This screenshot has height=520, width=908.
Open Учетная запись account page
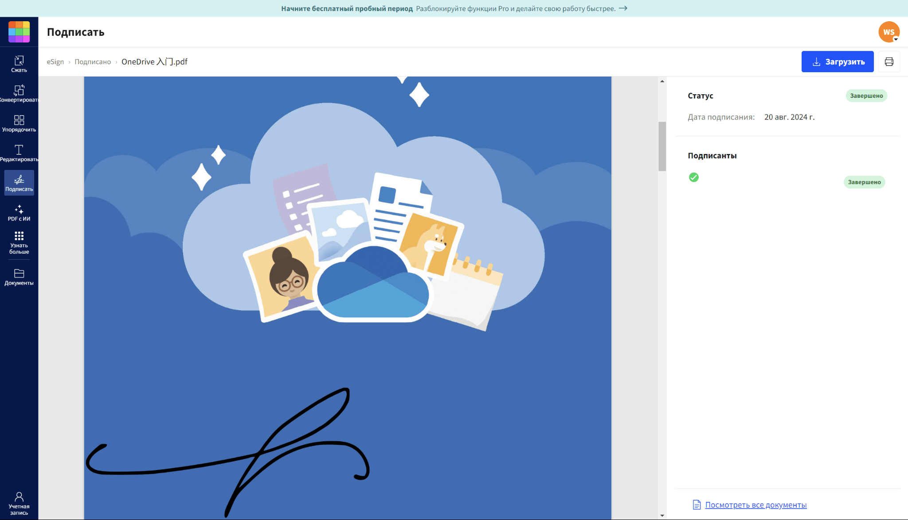pyautogui.click(x=19, y=503)
